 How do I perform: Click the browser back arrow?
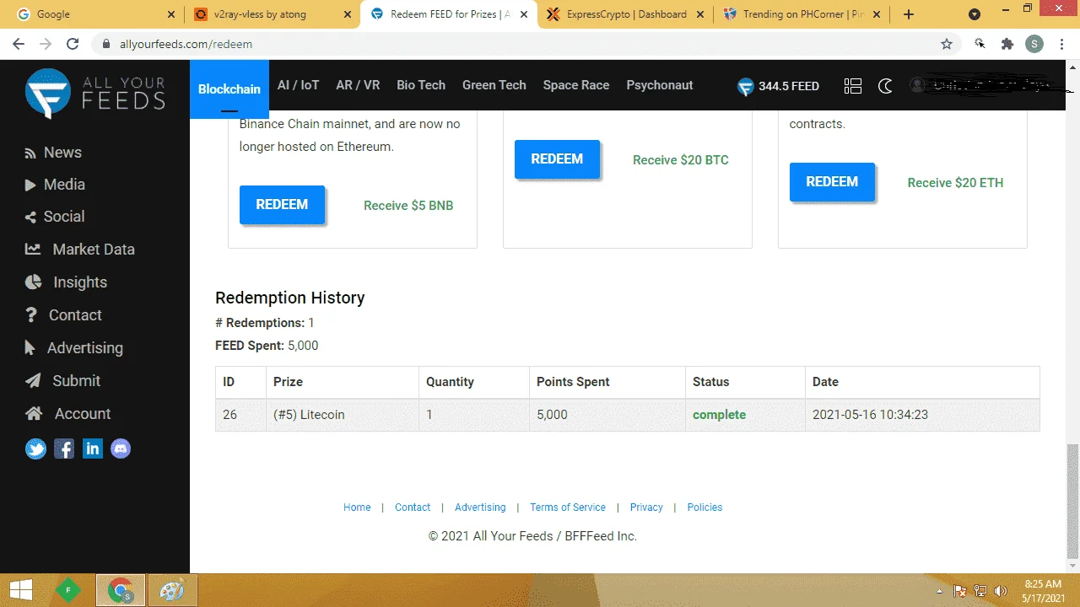click(x=19, y=44)
